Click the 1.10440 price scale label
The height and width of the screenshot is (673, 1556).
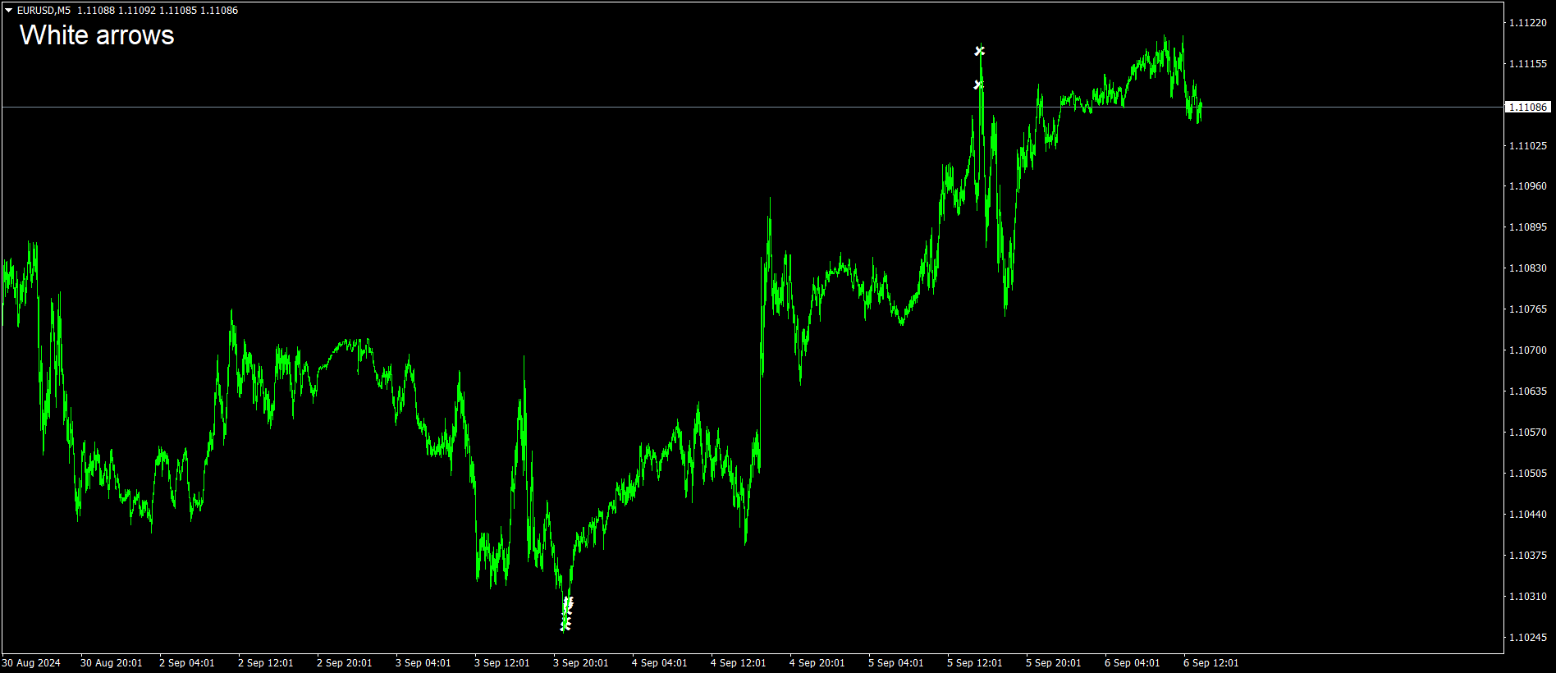pos(1528,515)
